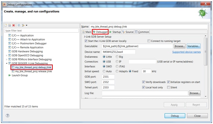This screenshot has width=213, height=124.
Task: Select Fixed initial speed radio button
Action: (130, 71)
